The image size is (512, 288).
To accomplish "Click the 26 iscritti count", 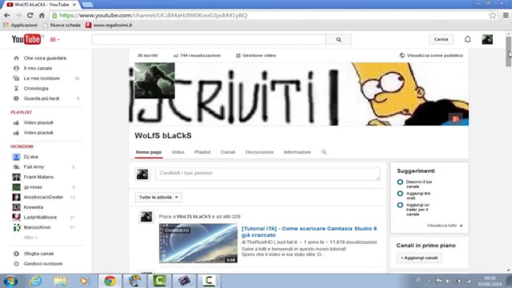I will click(147, 56).
